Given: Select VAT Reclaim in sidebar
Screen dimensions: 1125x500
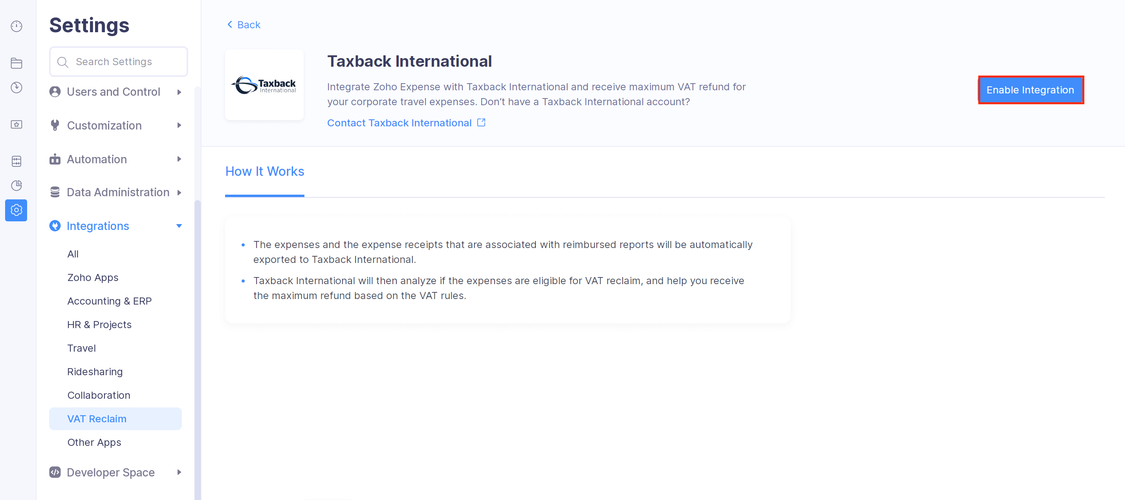Looking at the screenshot, I should pos(97,419).
